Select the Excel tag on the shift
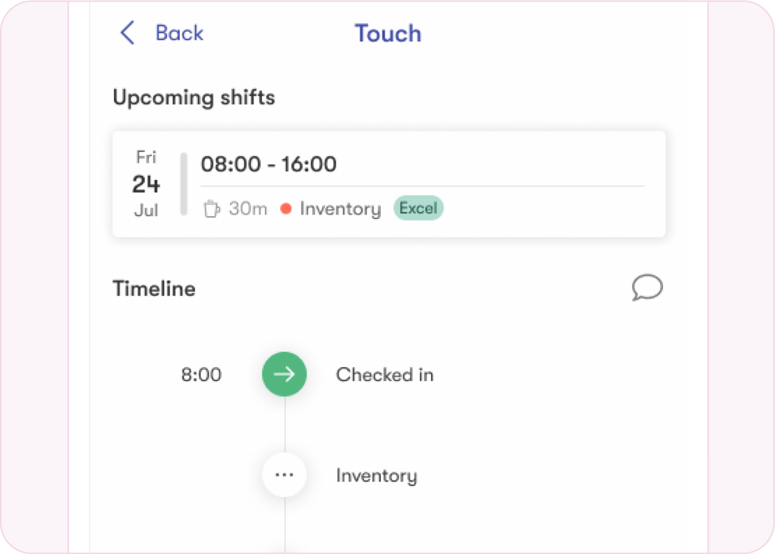The height and width of the screenshot is (554, 775). pos(418,208)
